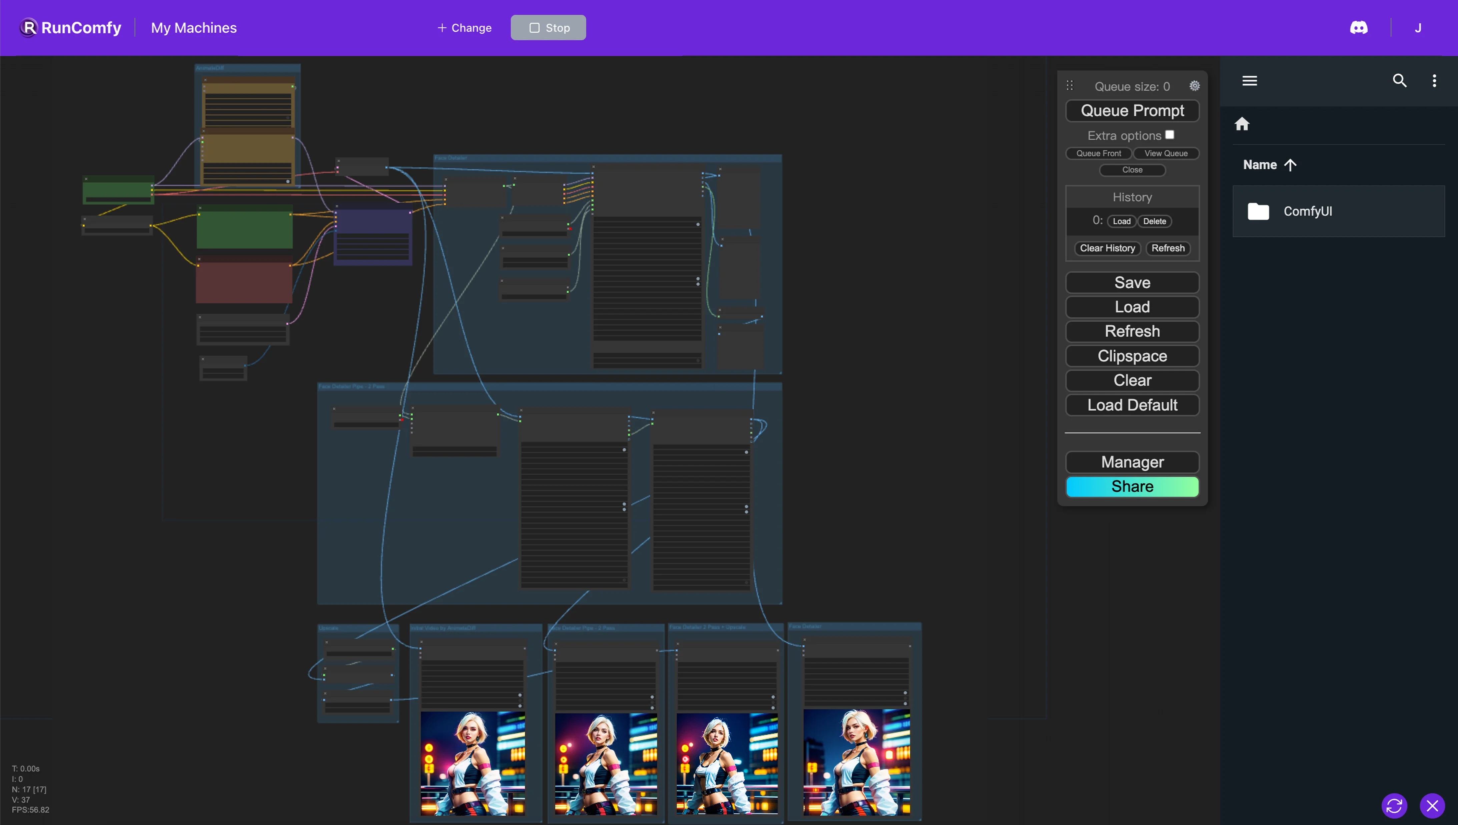This screenshot has height=825, width=1458.
Task: Open the file panel hamburger menu
Action: (x=1249, y=80)
